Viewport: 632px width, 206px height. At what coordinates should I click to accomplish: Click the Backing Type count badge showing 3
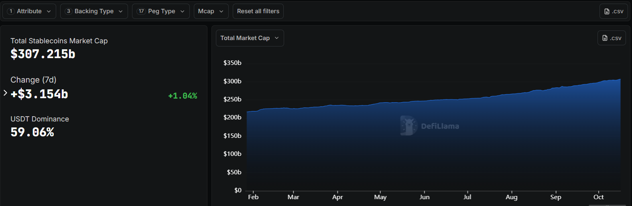click(69, 11)
